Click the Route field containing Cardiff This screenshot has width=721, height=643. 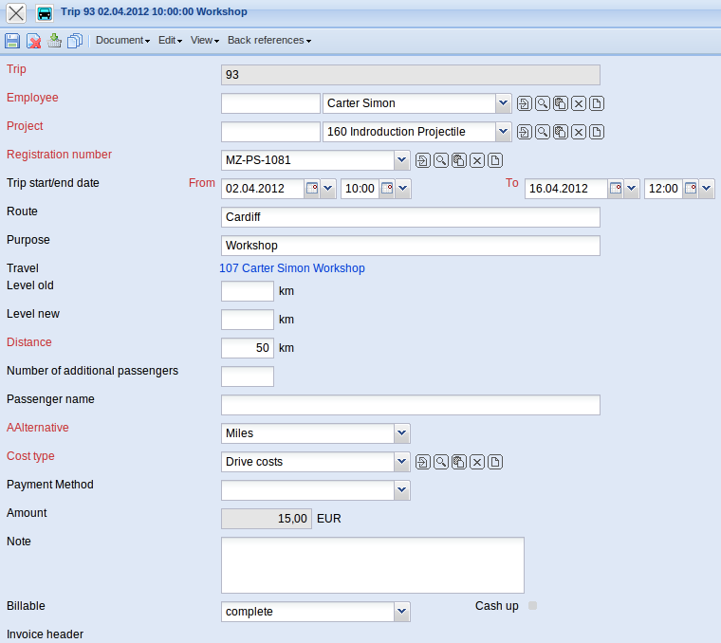tap(410, 217)
